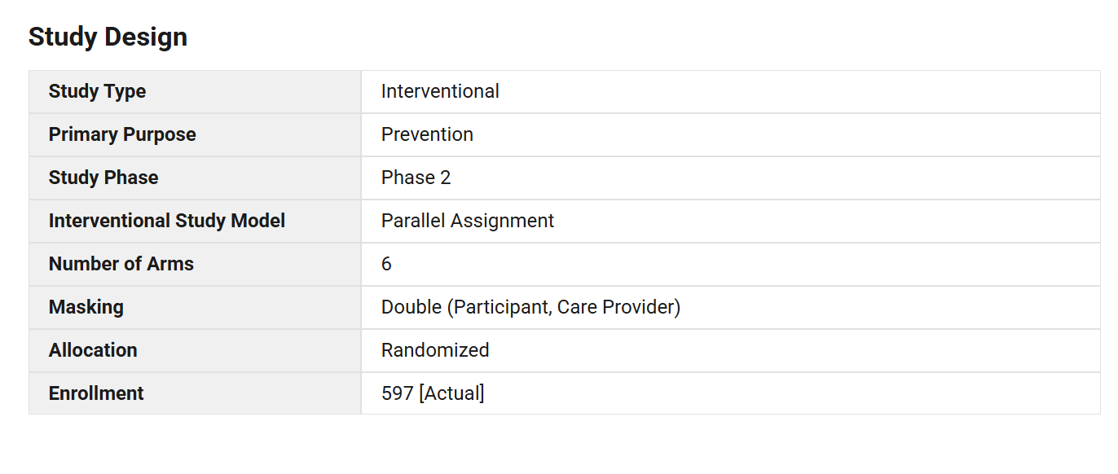
Task: Click the Phase 2 value
Action: [416, 178]
